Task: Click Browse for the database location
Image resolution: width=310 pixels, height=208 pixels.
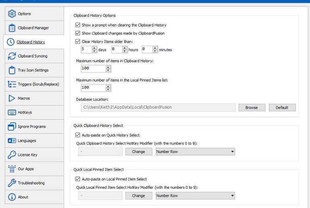Action: tap(252, 108)
